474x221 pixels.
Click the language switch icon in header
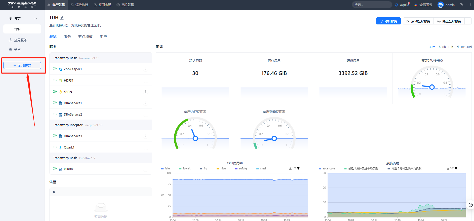(x=462, y=5)
